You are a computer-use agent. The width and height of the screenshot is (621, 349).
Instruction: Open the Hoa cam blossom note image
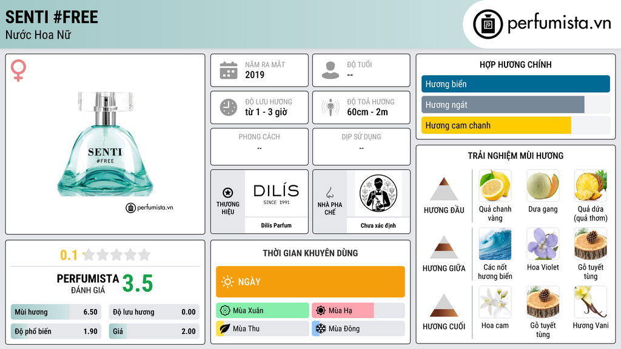[x=495, y=302]
